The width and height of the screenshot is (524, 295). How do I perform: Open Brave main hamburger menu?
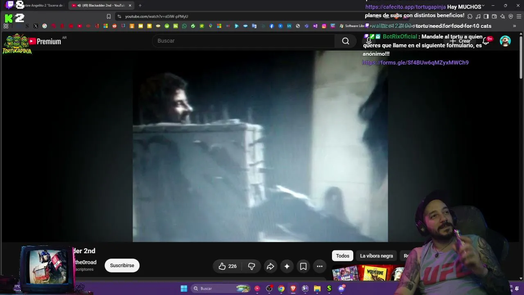(519, 16)
